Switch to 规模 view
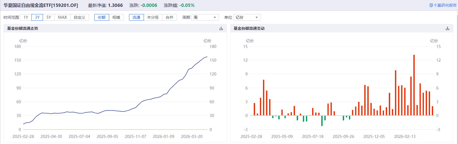The height and width of the screenshot is (144, 458). [116, 17]
